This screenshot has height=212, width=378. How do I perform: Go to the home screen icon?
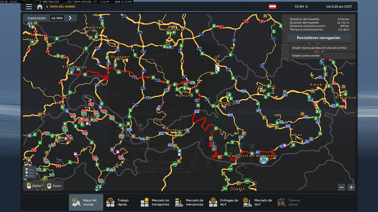[40, 7]
